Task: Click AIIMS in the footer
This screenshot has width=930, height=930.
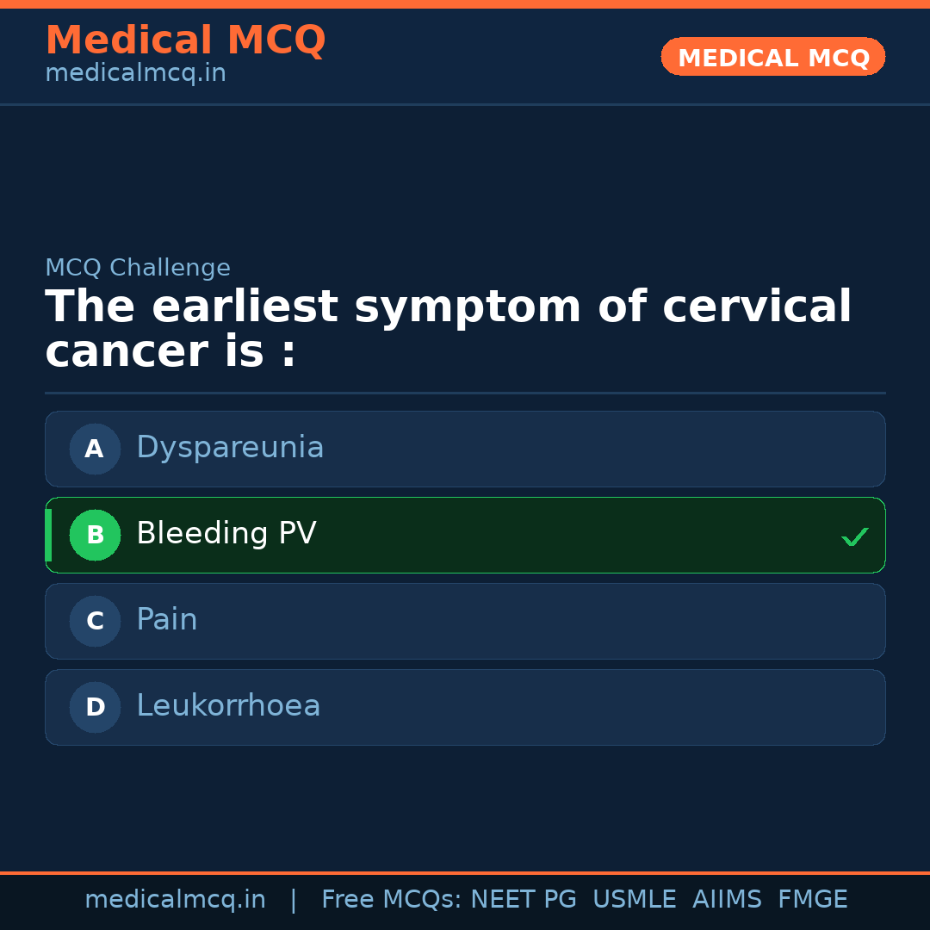Action: coord(727,900)
